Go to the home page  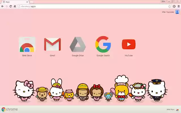pyautogui.click(x=15, y=6)
